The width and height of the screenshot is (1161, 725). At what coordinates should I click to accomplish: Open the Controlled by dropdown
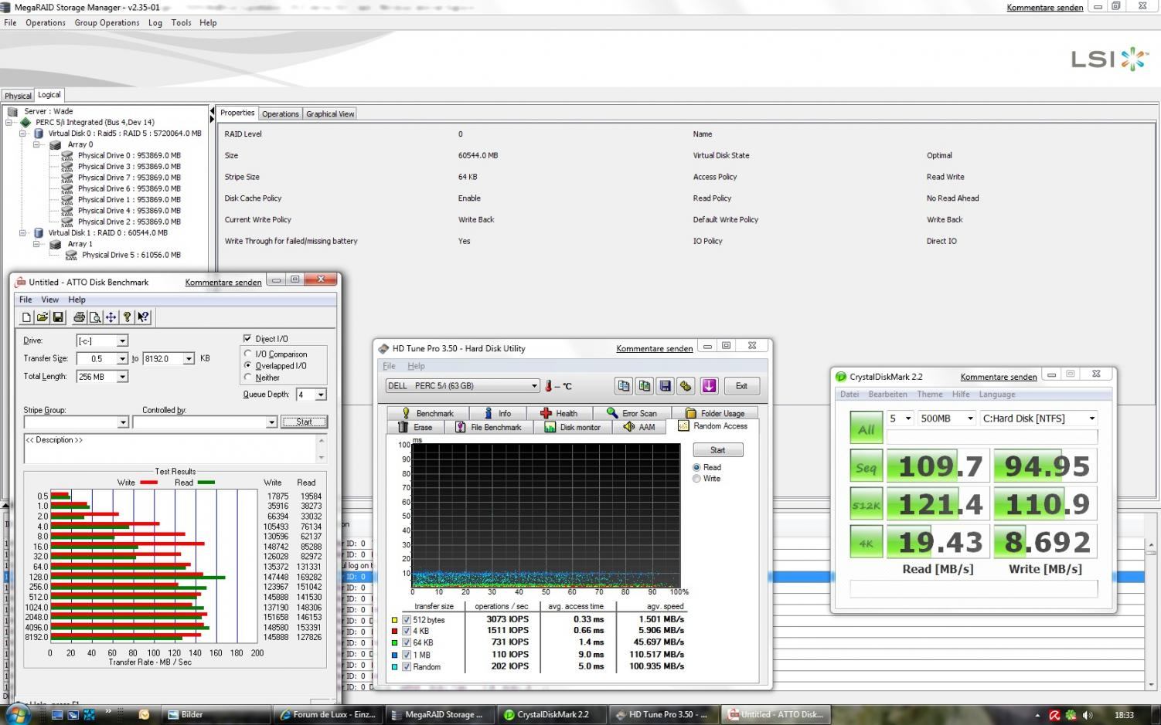click(x=271, y=422)
